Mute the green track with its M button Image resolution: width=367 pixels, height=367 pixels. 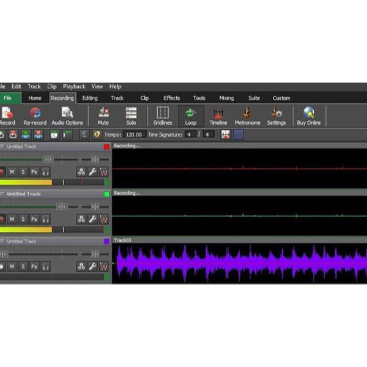click(x=12, y=220)
